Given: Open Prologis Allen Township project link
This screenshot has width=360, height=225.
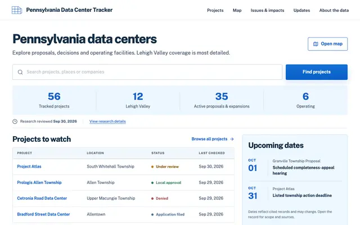Looking at the screenshot, I should [39, 182].
